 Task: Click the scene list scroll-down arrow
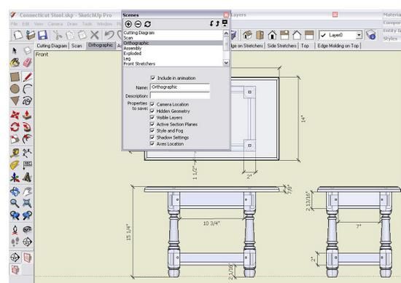226,63
